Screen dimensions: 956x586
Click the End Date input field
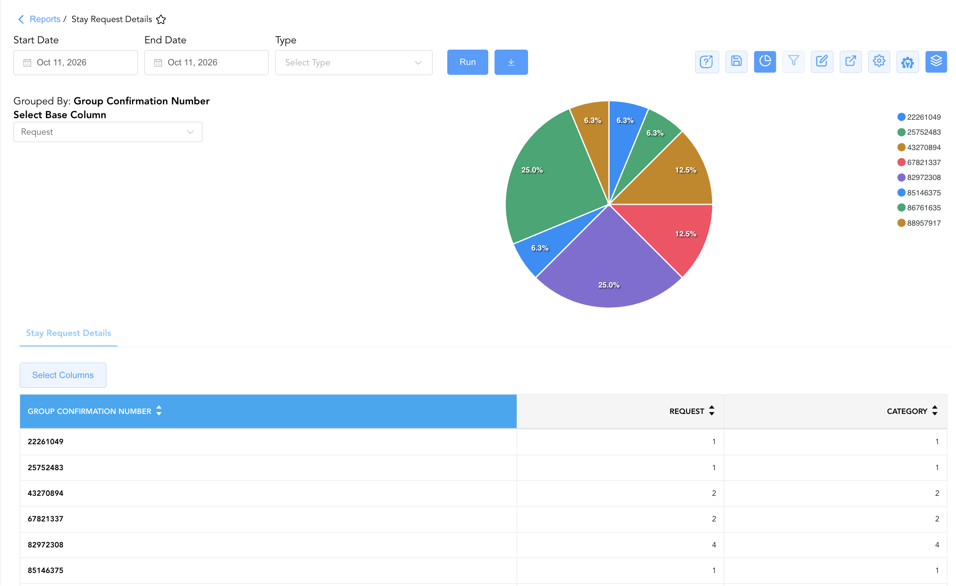point(206,63)
